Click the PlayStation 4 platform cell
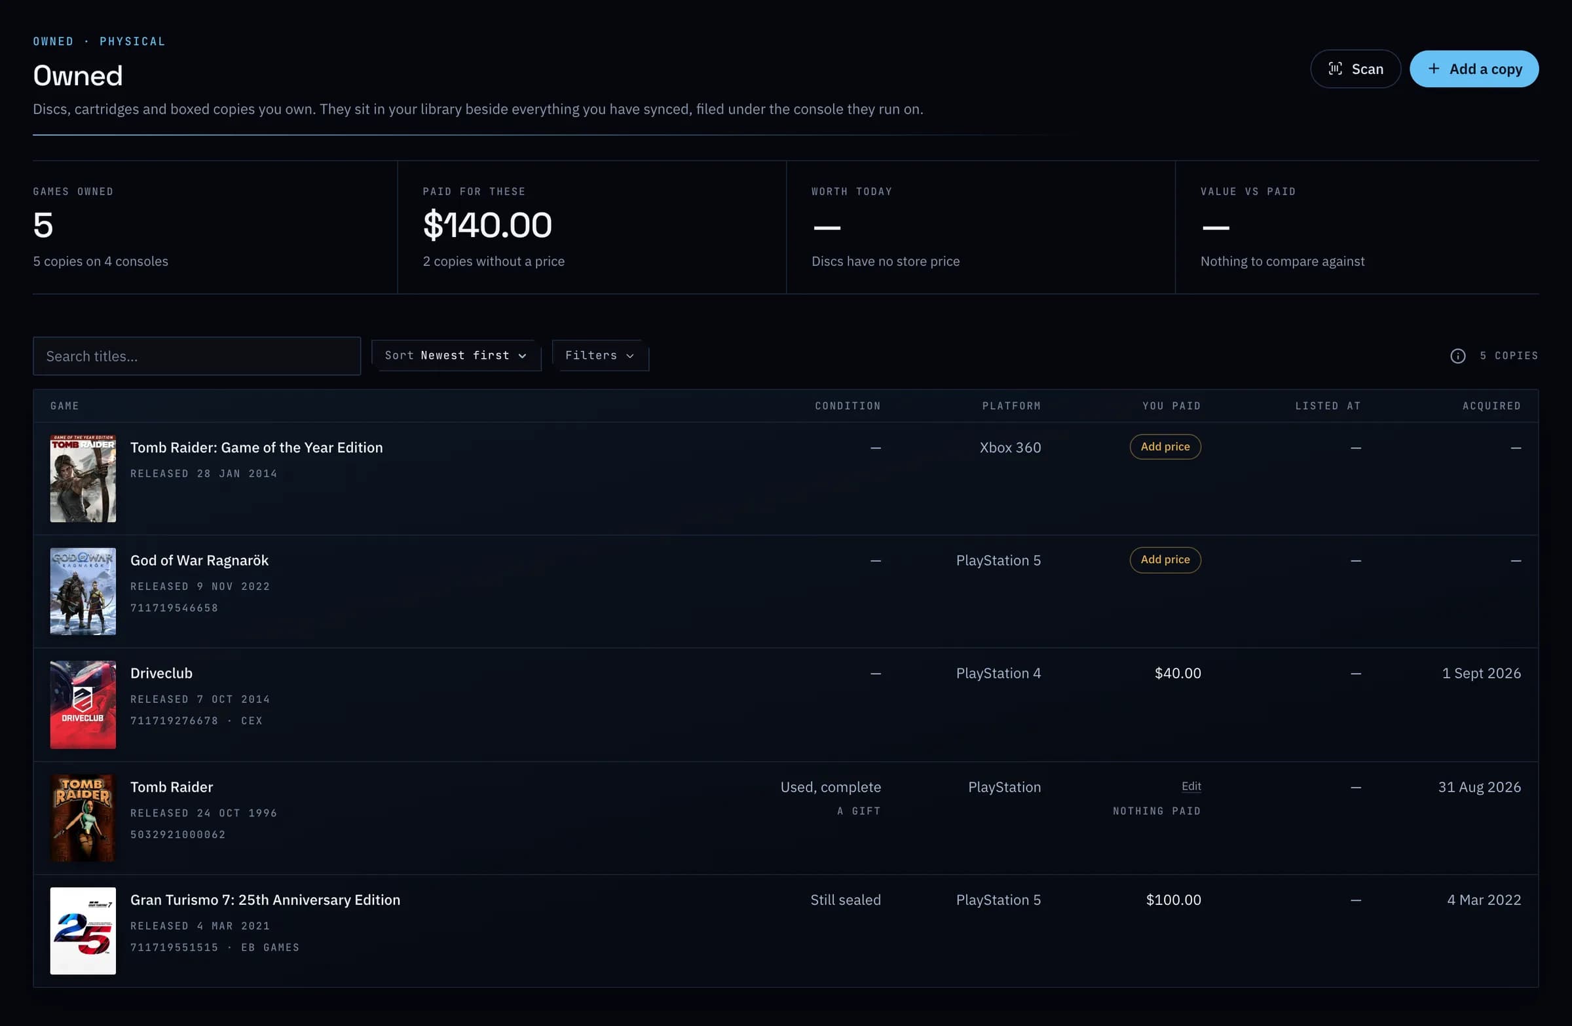This screenshot has width=1572, height=1026. [x=998, y=674]
